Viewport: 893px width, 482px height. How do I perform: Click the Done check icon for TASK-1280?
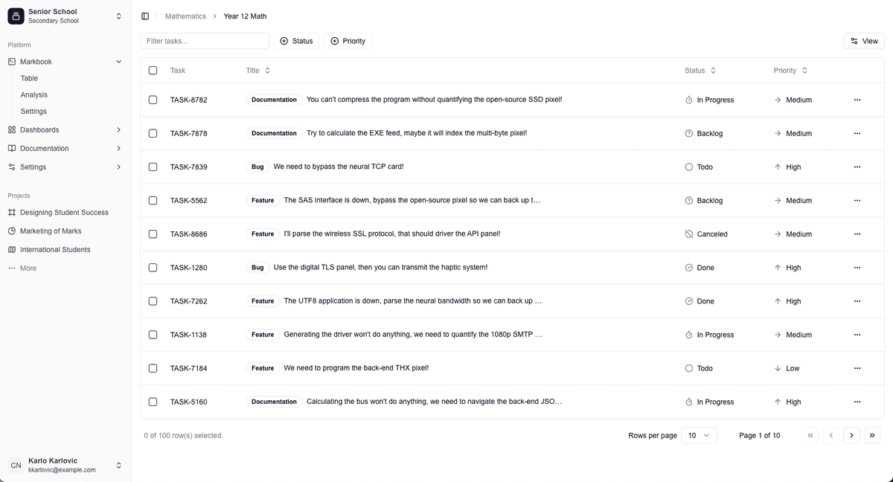(689, 267)
